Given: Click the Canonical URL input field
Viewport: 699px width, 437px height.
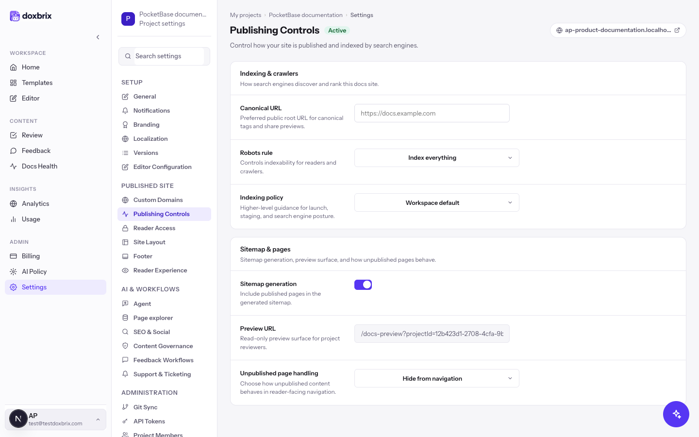Looking at the screenshot, I should (x=432, y=113).
